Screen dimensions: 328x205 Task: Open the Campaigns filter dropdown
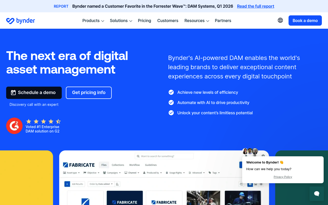point(112,173)
